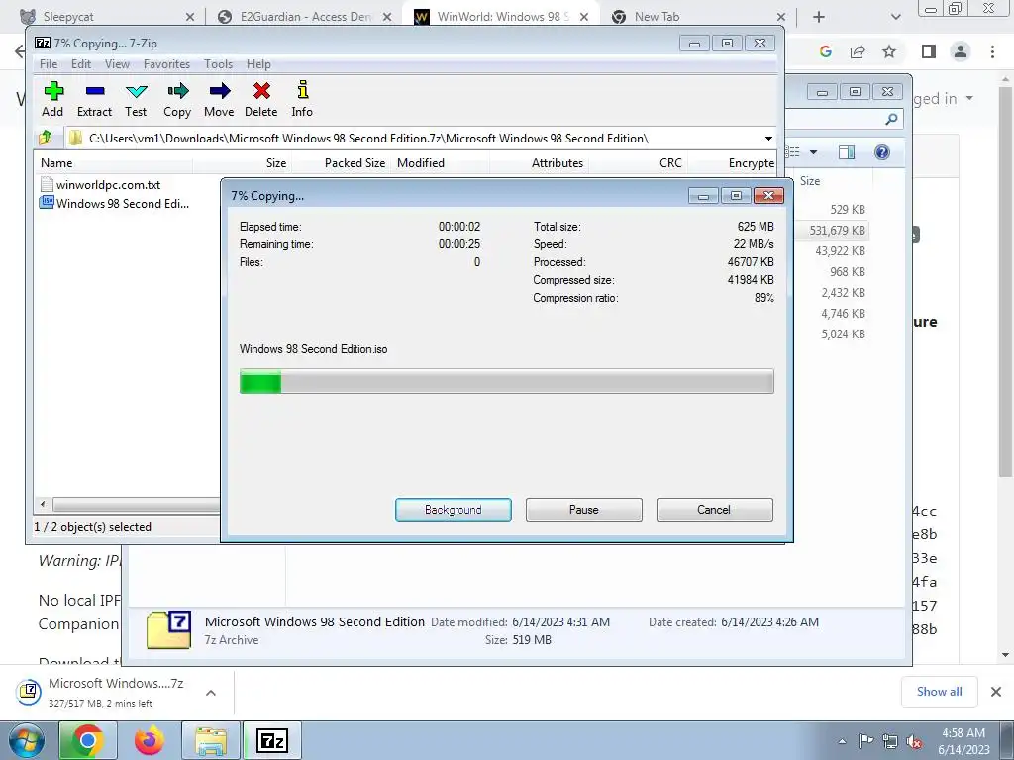Select Windows 98 Second Edition iso entry
This screenshot has width=1014, height=760.
click(115, 204)
